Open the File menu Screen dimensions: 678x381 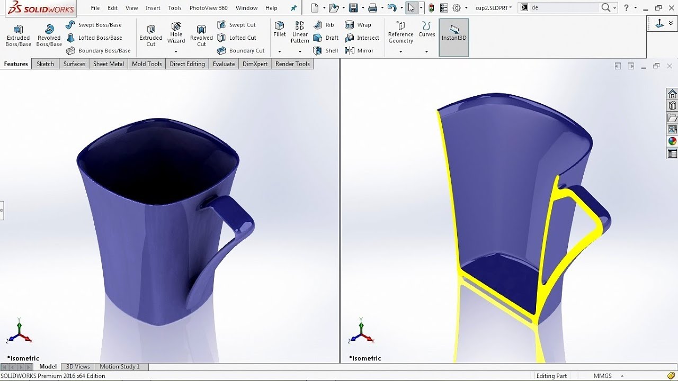coord(95,8)
